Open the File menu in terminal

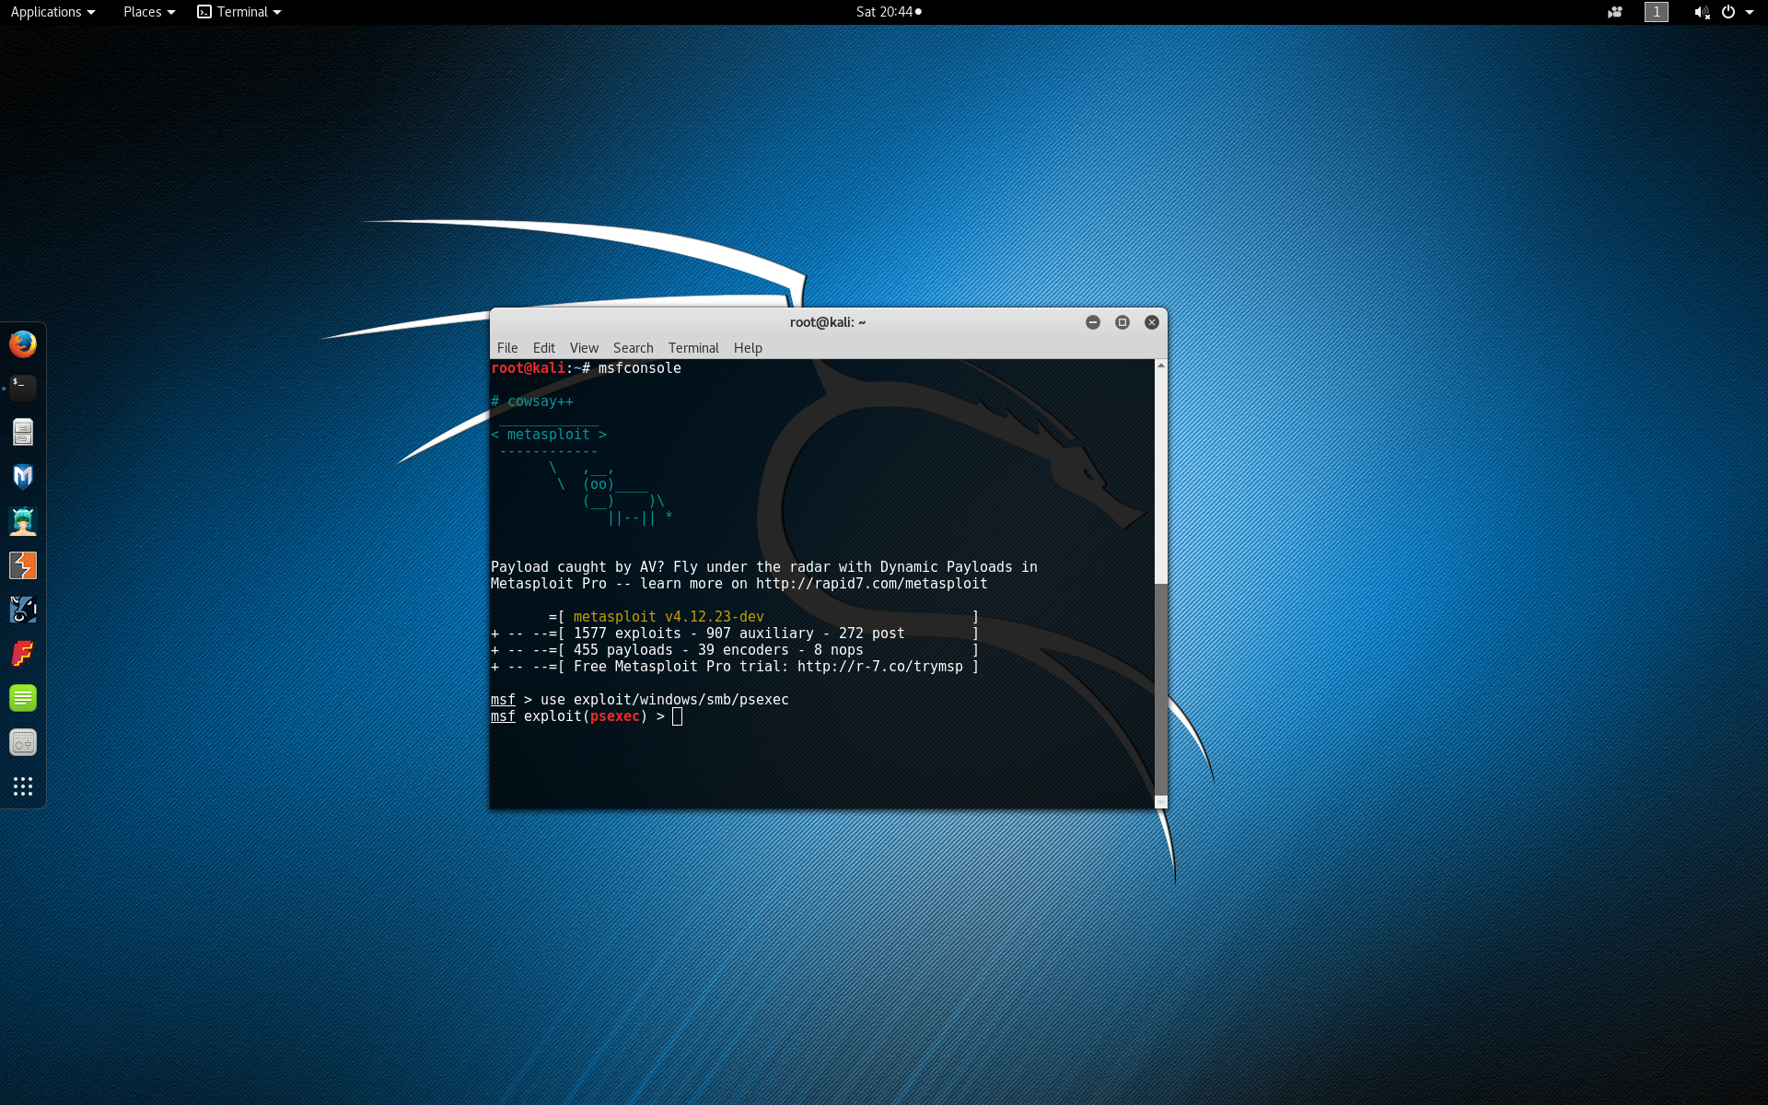[507, 348]
